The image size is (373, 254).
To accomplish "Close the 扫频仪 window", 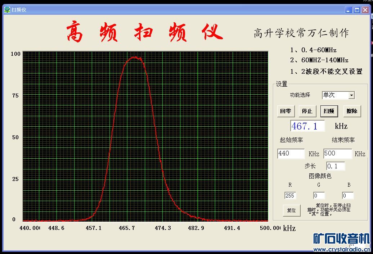I will 365,10.
